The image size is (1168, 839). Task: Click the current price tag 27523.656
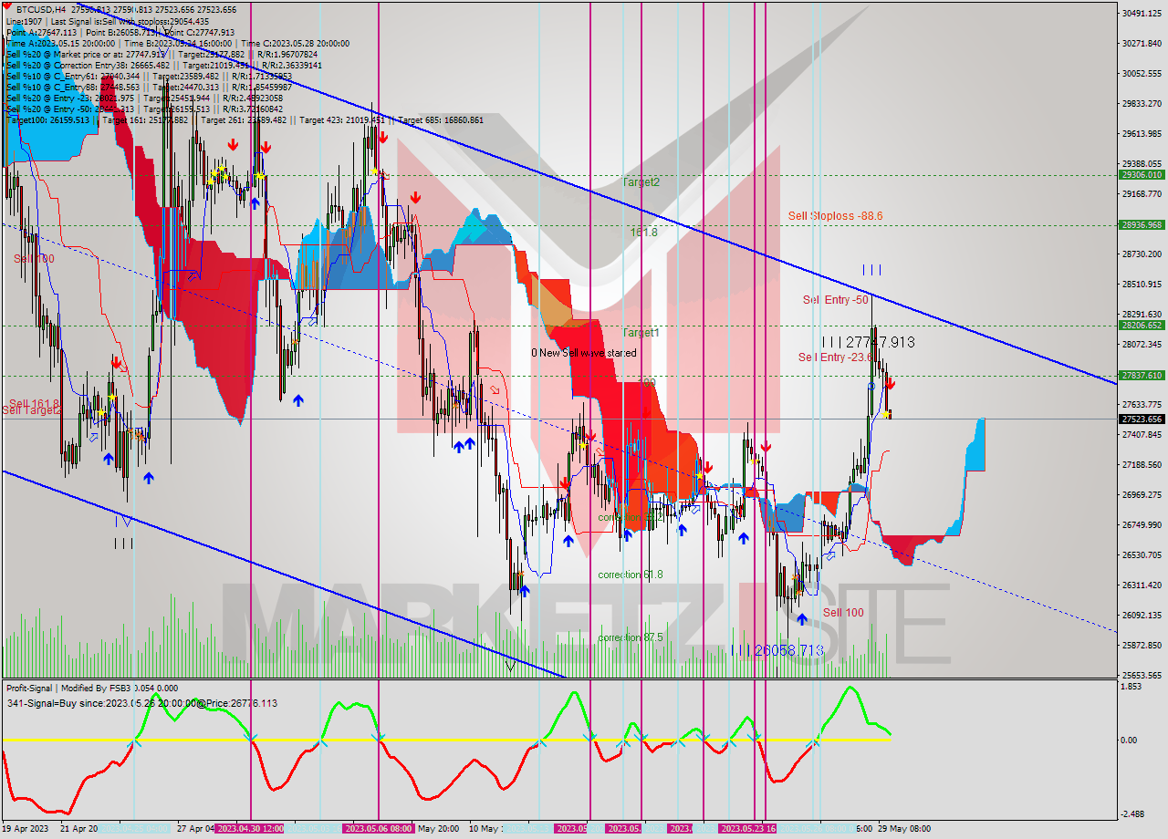[x=1141, y=419]
